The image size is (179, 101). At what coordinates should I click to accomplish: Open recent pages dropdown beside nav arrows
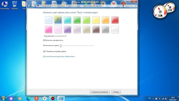pyautogui.click(x=35, y=6)
